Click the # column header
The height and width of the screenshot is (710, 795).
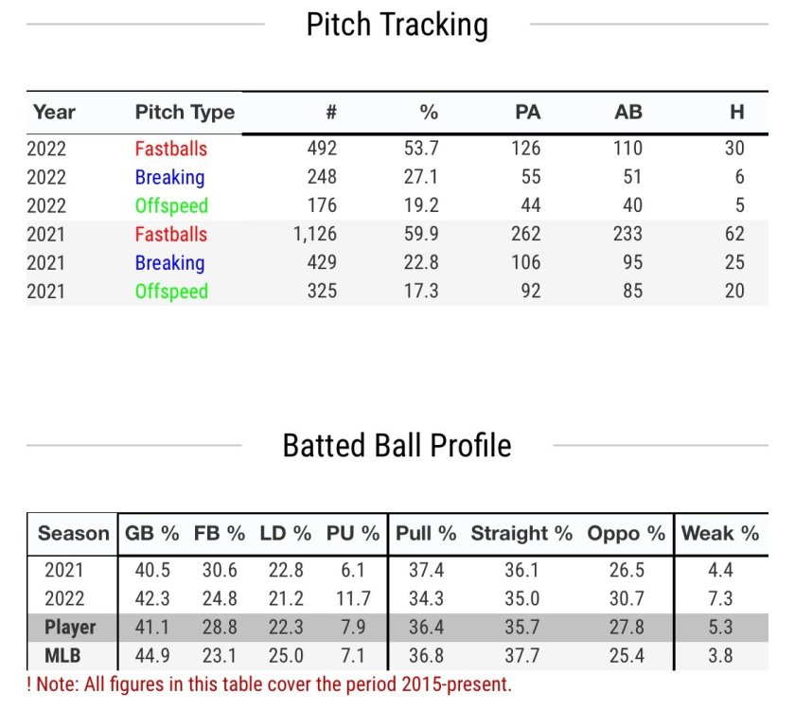pyautogui.click(x=330, y=113)
